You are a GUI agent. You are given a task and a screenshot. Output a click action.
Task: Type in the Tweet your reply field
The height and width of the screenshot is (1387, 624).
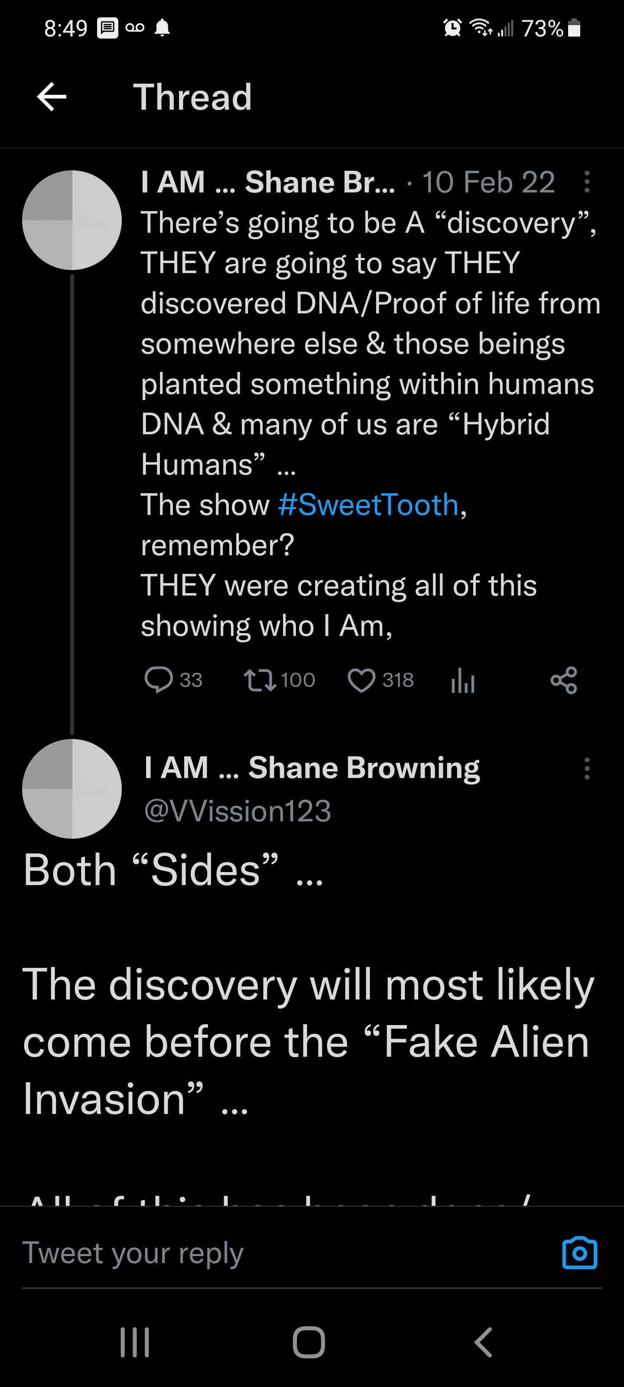(x=269, y=1254)
